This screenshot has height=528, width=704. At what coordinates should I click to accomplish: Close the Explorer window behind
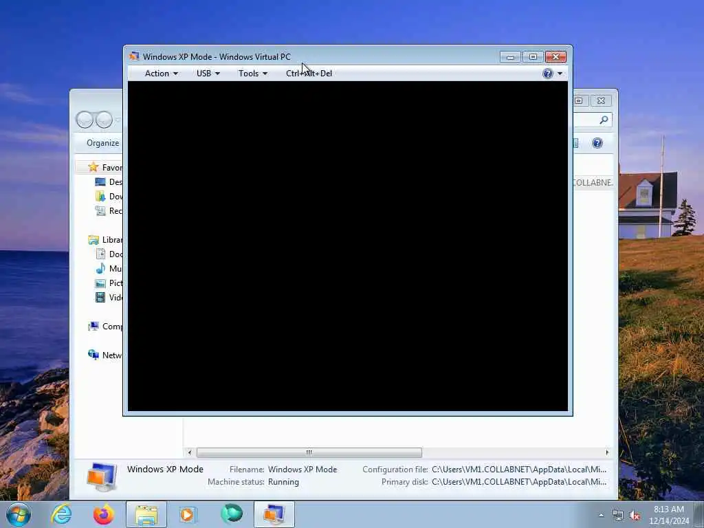[601, 100]
